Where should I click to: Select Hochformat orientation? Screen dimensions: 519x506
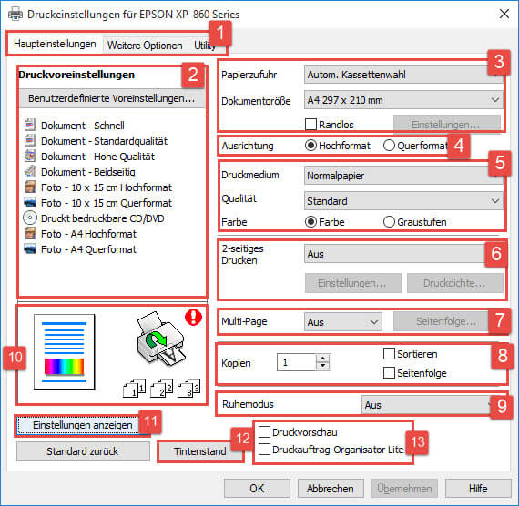tap(310, 146)
